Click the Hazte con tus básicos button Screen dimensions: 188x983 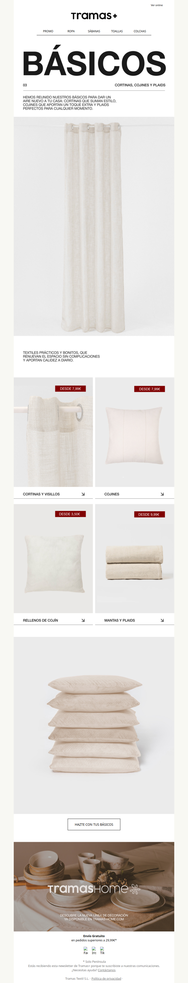point(94,824)
